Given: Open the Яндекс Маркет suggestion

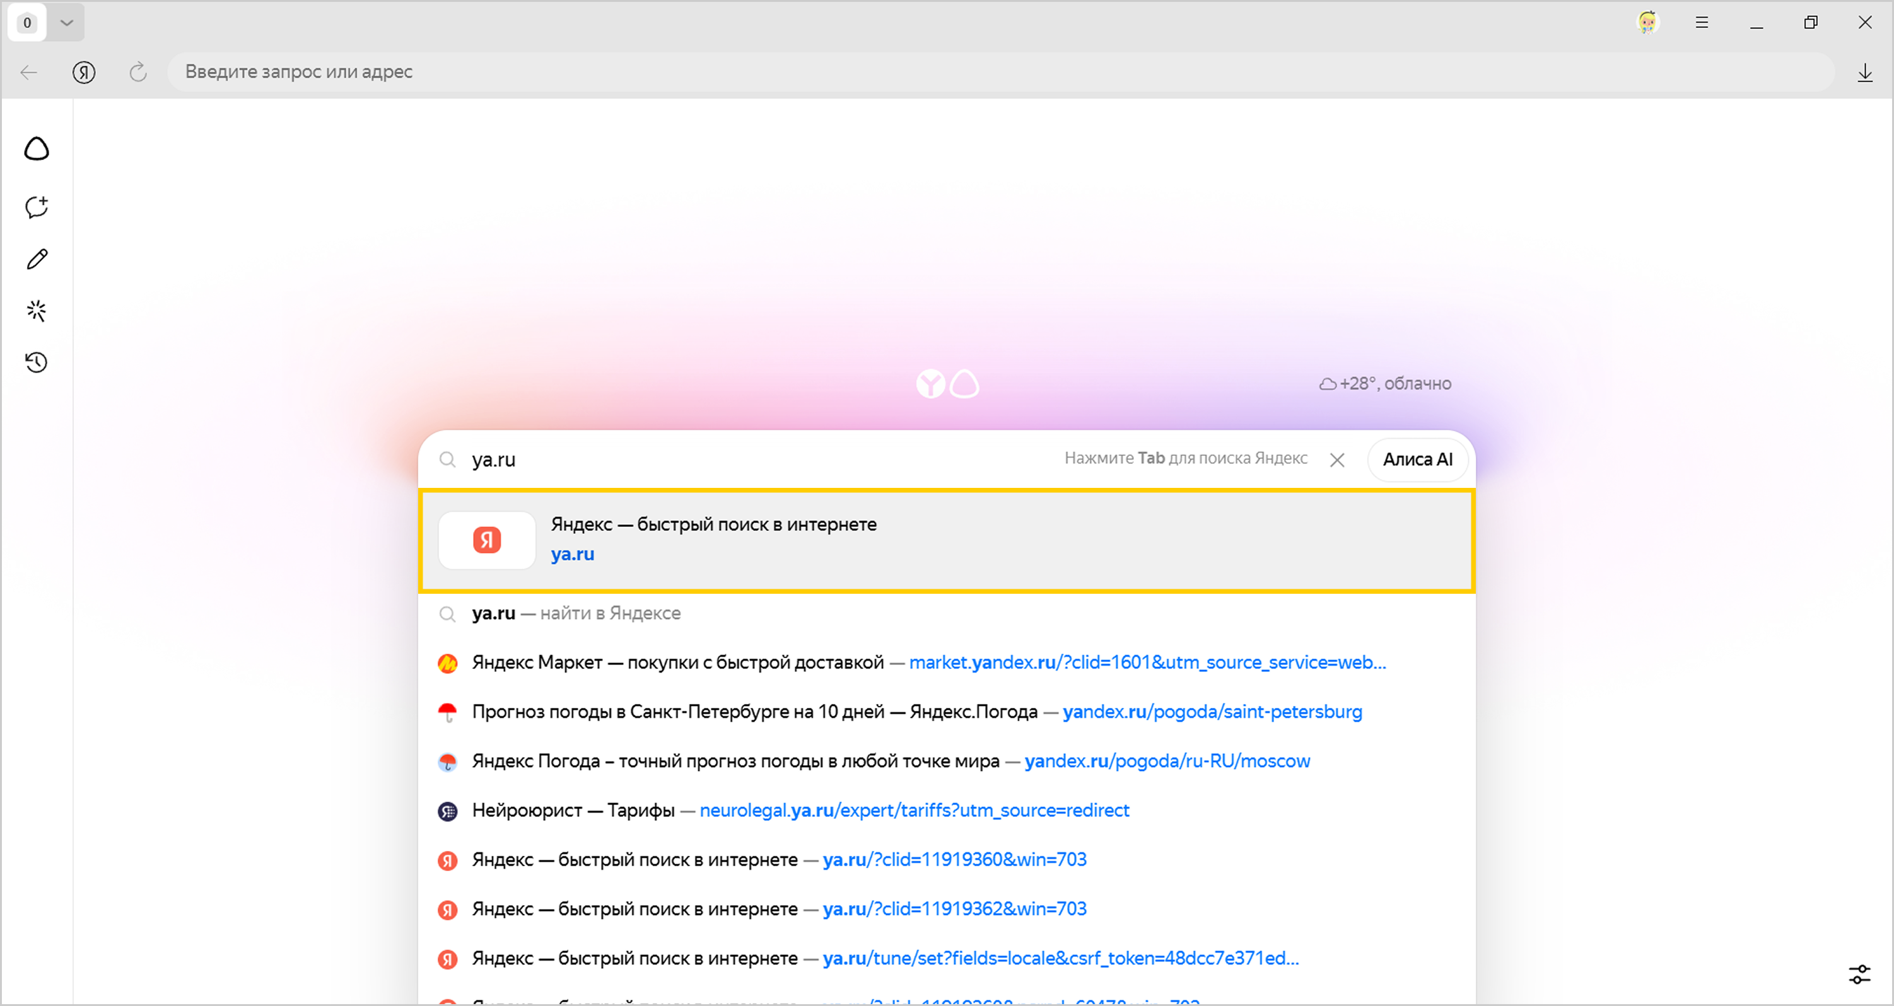Looking at the screenshot, I should click(947, 663).
